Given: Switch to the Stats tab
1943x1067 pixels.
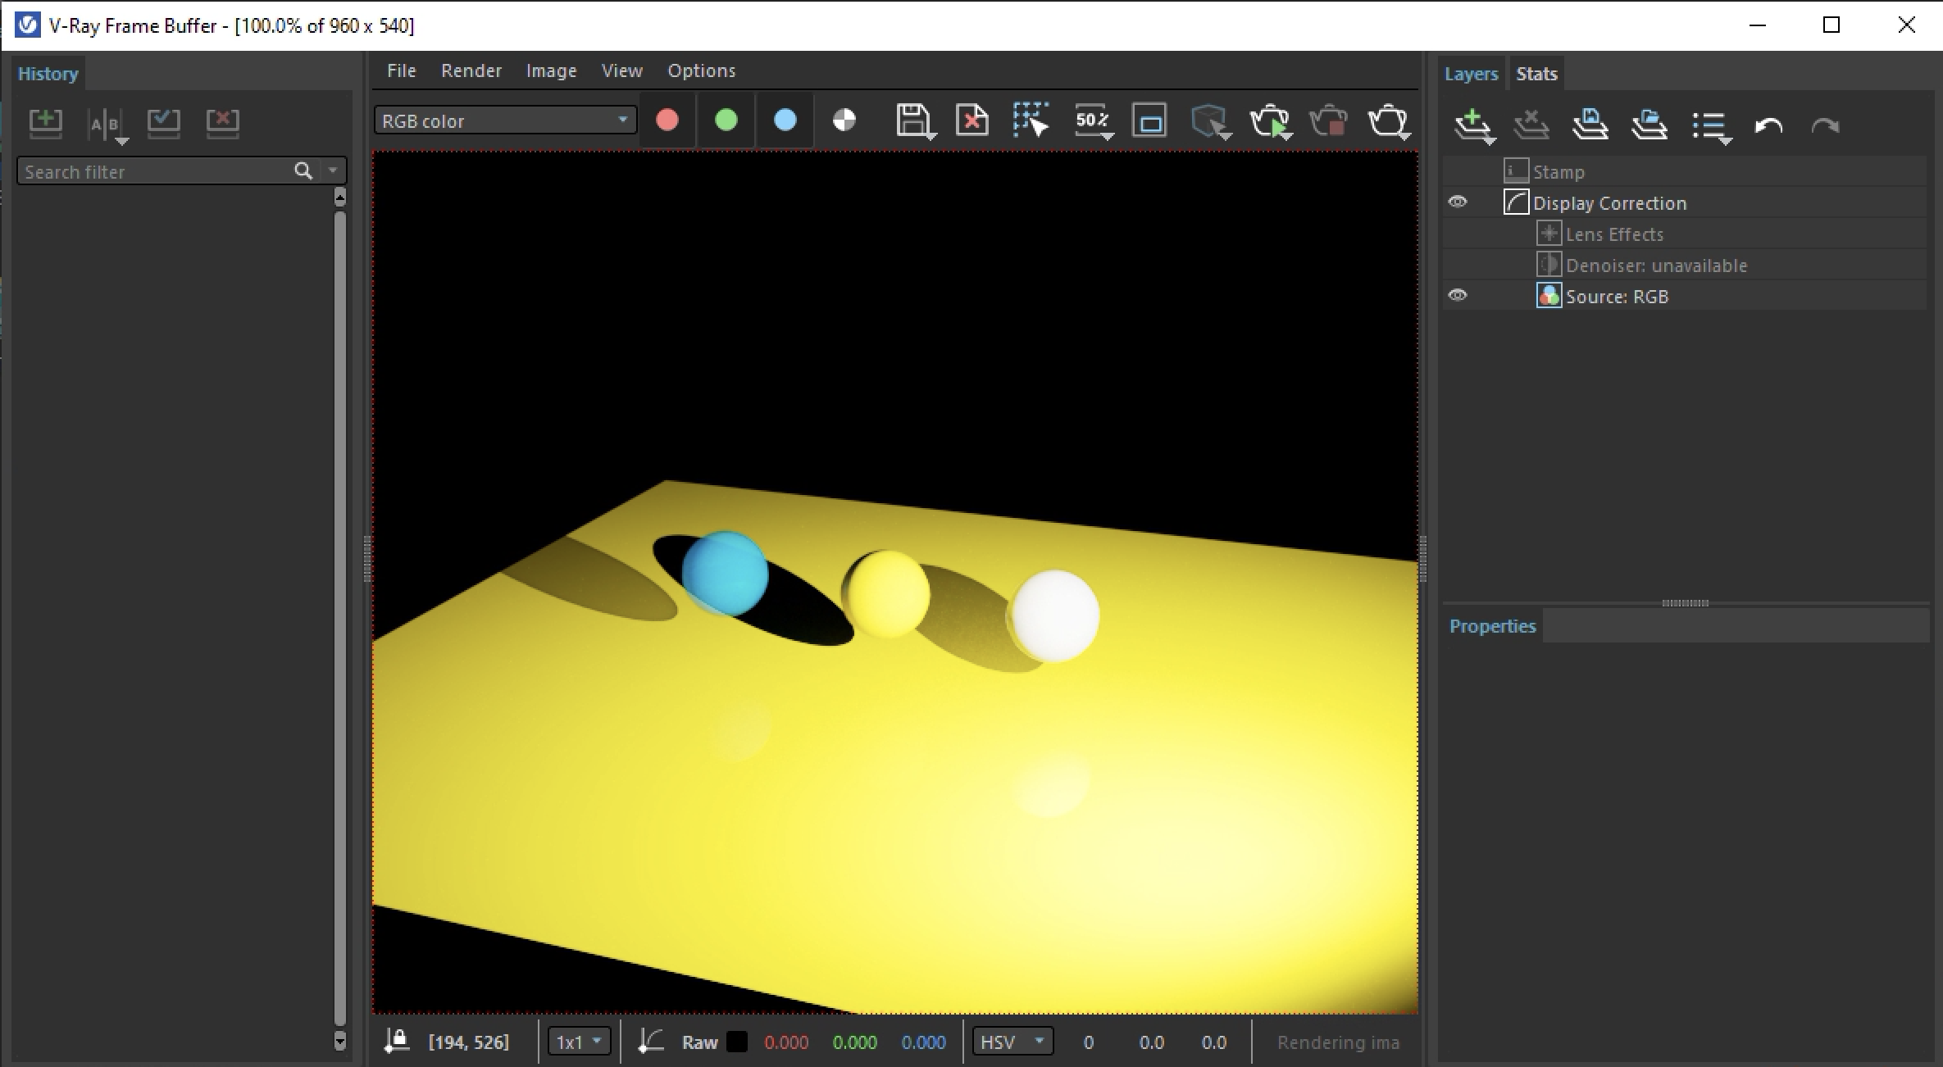Looking at the screenshot, I should pyautogui.click(x=1536, y=74).
